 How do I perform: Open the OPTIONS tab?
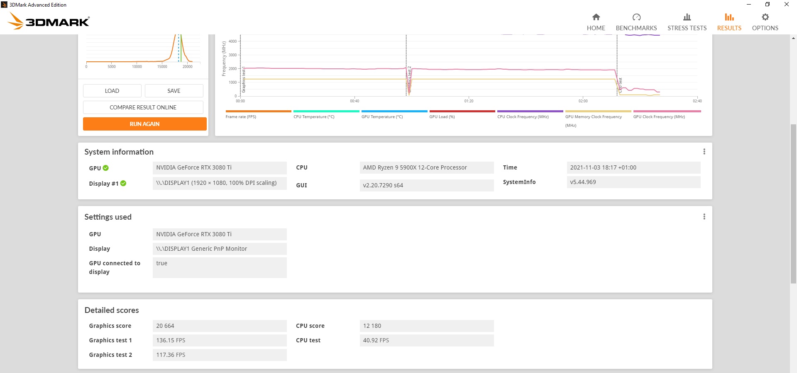765,22
